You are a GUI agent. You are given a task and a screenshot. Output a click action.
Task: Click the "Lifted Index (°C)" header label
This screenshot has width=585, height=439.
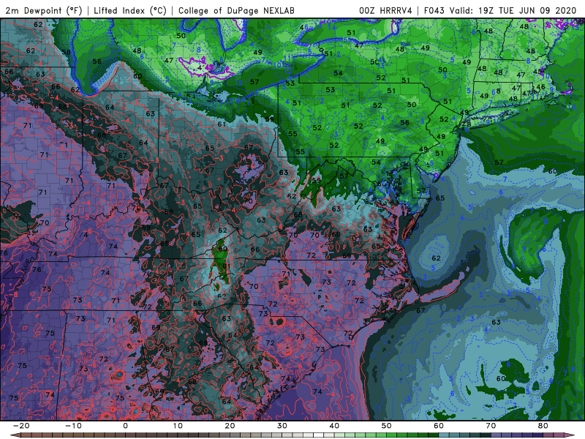(x=130, y=11)
